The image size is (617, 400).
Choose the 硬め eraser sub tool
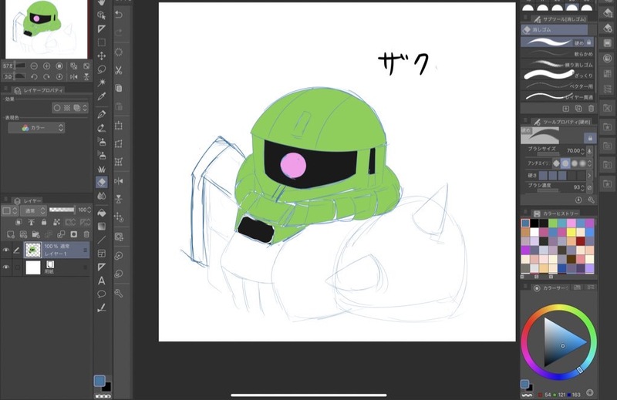click(x=557, y=42)
